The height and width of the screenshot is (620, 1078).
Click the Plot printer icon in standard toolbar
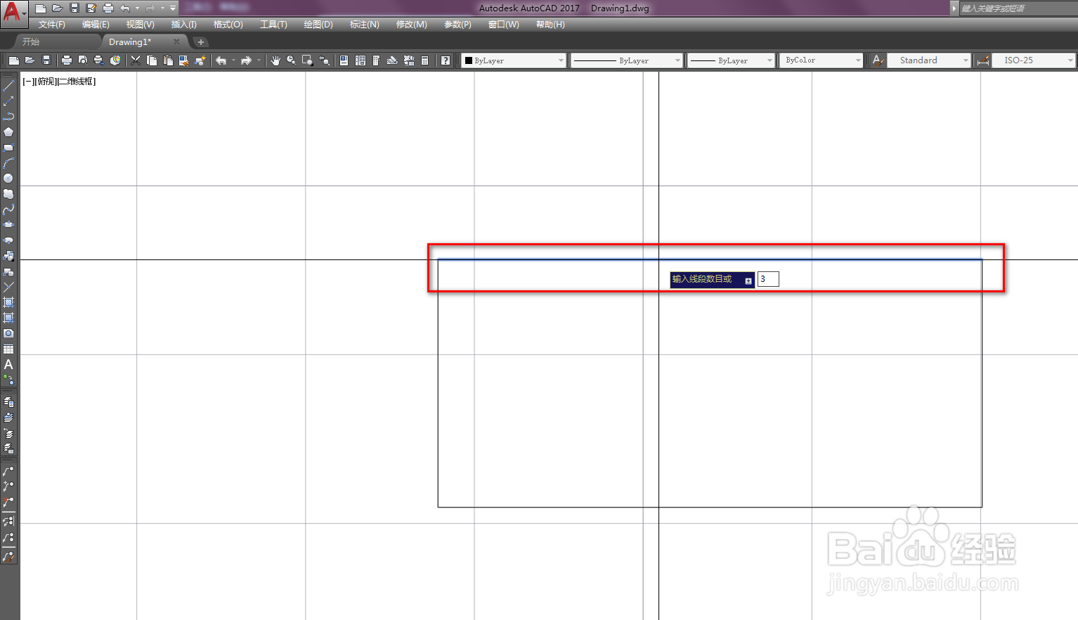[66, 60]
